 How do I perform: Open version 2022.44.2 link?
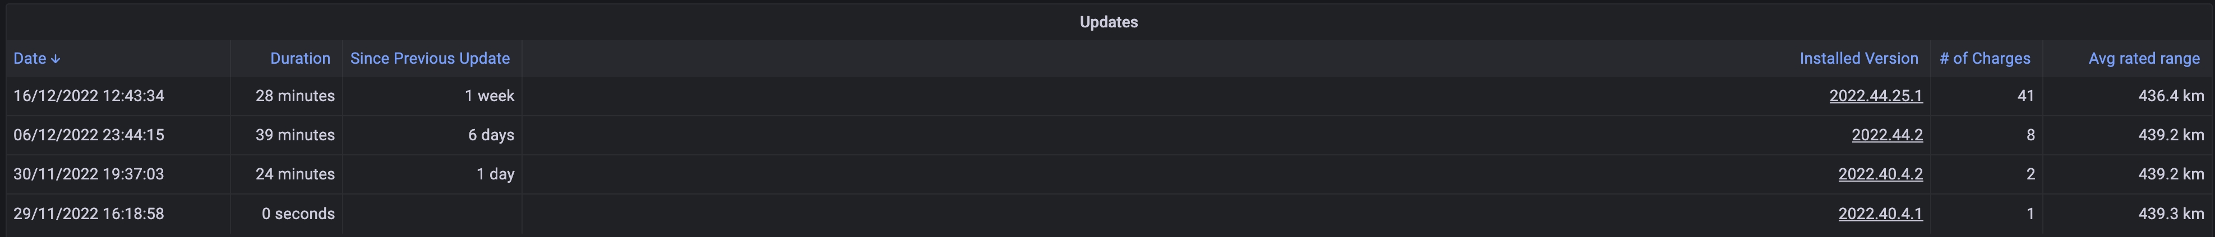coord(1886,135)
